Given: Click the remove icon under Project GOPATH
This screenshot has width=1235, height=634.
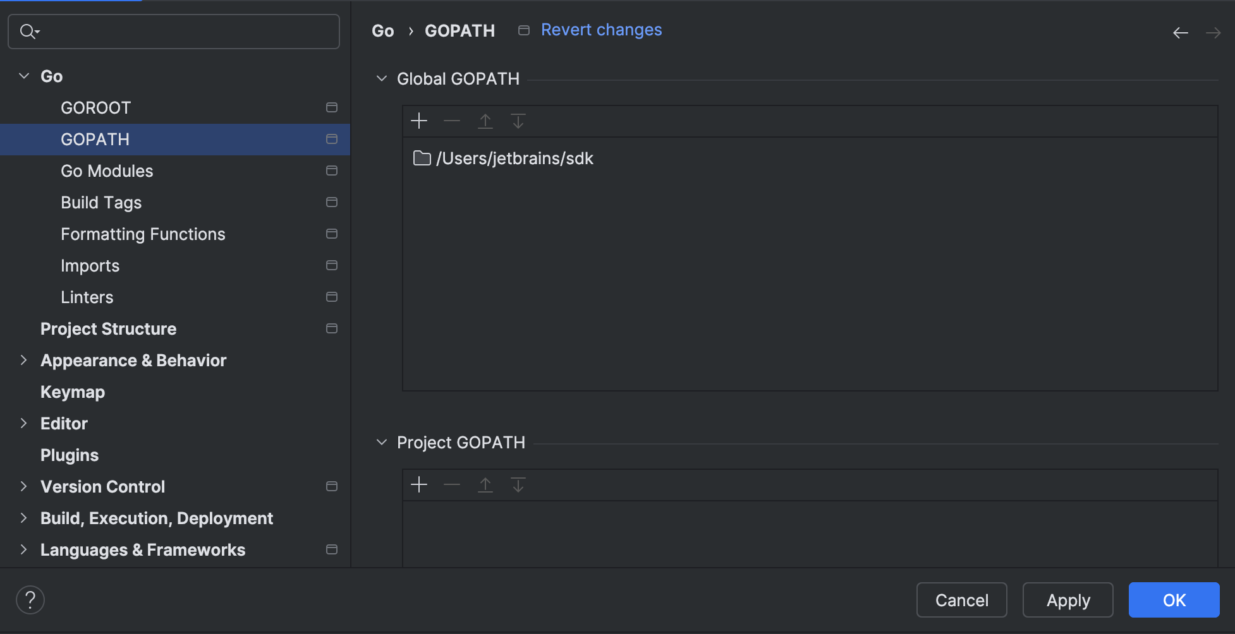Looking at the screenshot, I should click(x=451, y=484).
